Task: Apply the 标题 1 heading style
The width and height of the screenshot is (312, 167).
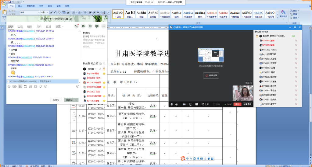Action: pos(130,14)
